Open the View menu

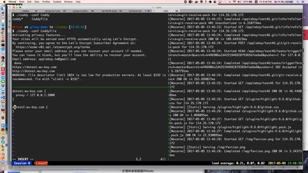tap(37, 2)
